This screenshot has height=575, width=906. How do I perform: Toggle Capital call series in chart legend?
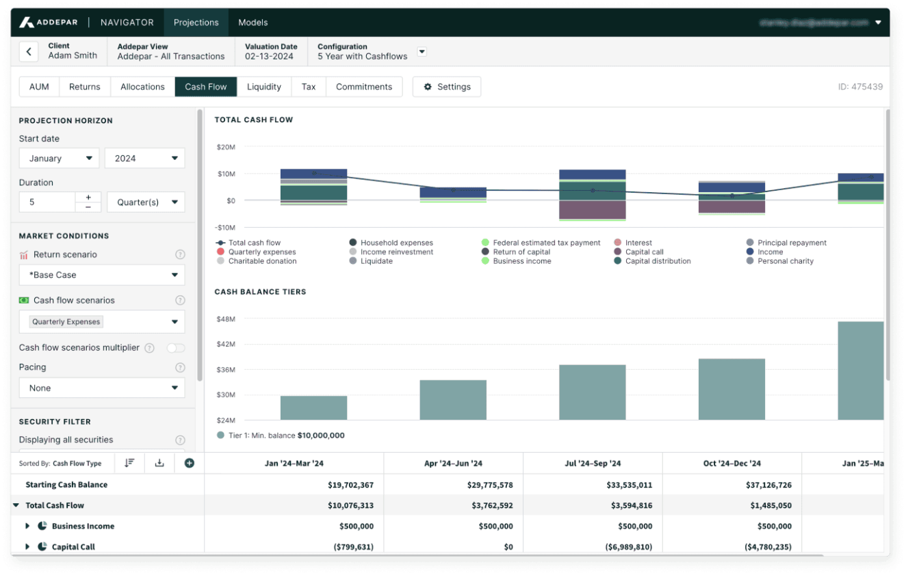644,252
